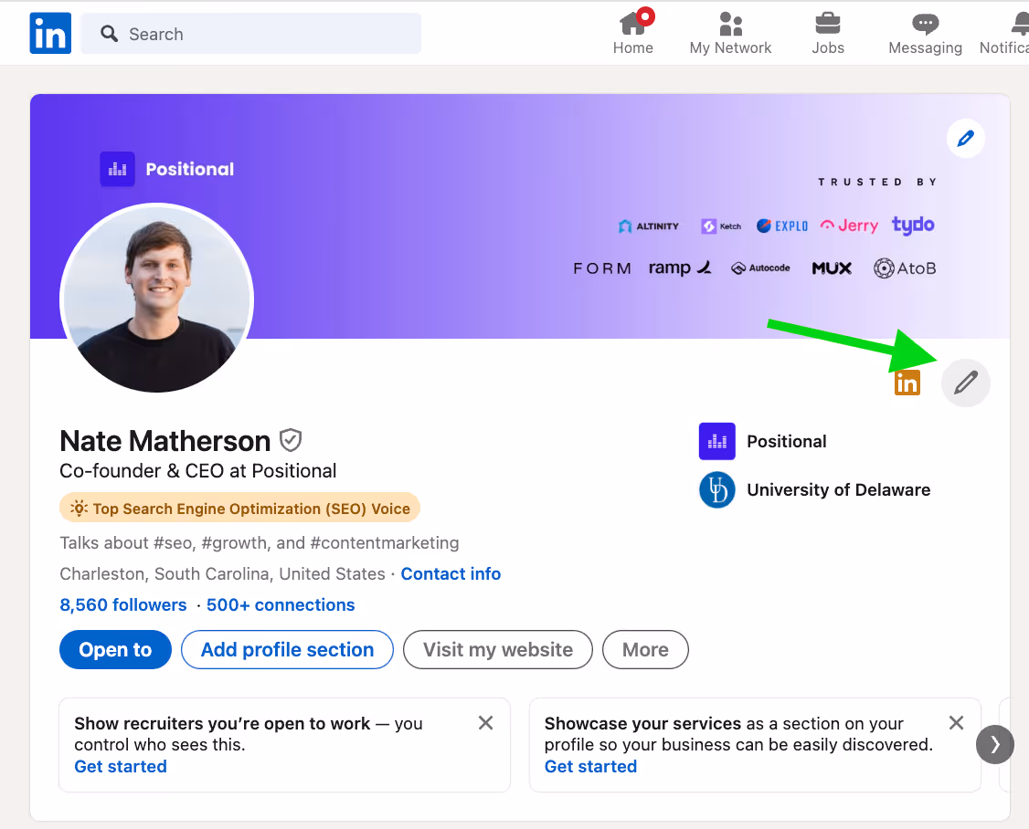1029x829 pixels.
Task: Go to the Jobs tab
Action: click(x=828, y=33)
